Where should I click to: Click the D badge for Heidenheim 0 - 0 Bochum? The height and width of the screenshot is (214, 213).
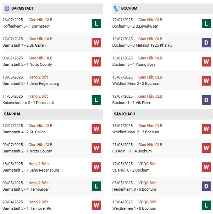pyautogui.click(x=206, y=186)
